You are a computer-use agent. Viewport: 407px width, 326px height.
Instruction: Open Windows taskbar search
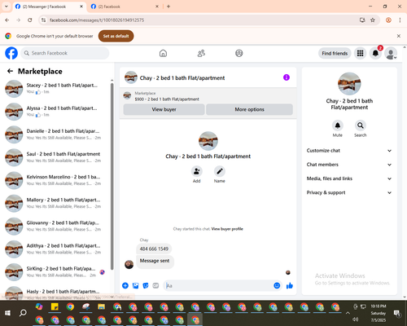(x=23, y=313)
